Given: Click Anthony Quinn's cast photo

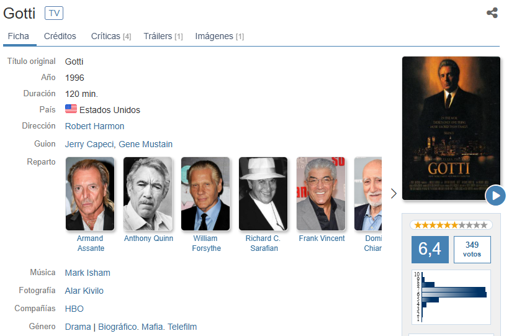Looking at the screenshot, I should click(148, 194).
